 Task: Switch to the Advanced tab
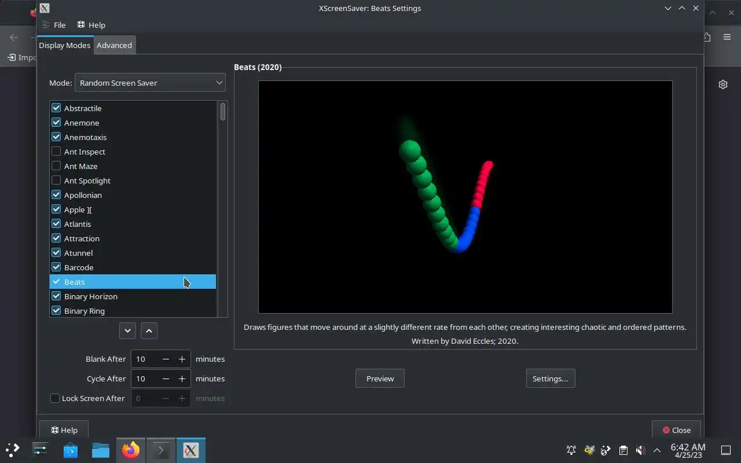(x=114, y=45)
